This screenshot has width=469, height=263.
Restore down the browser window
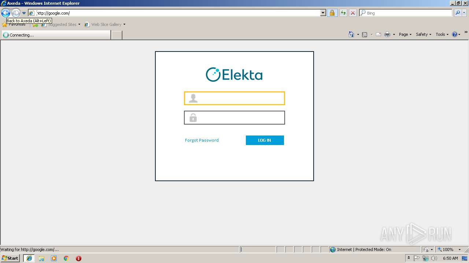[458, 3]
